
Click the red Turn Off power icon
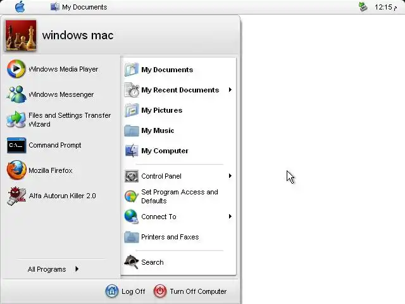[160, 291]
